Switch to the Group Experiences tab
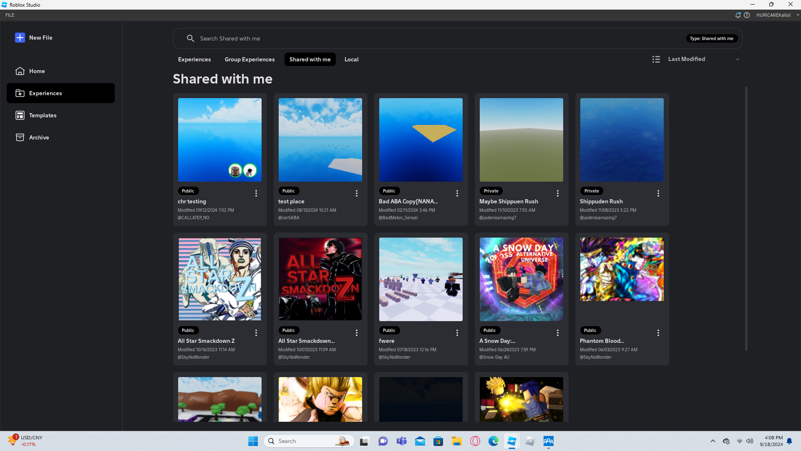 click(249, 59)
